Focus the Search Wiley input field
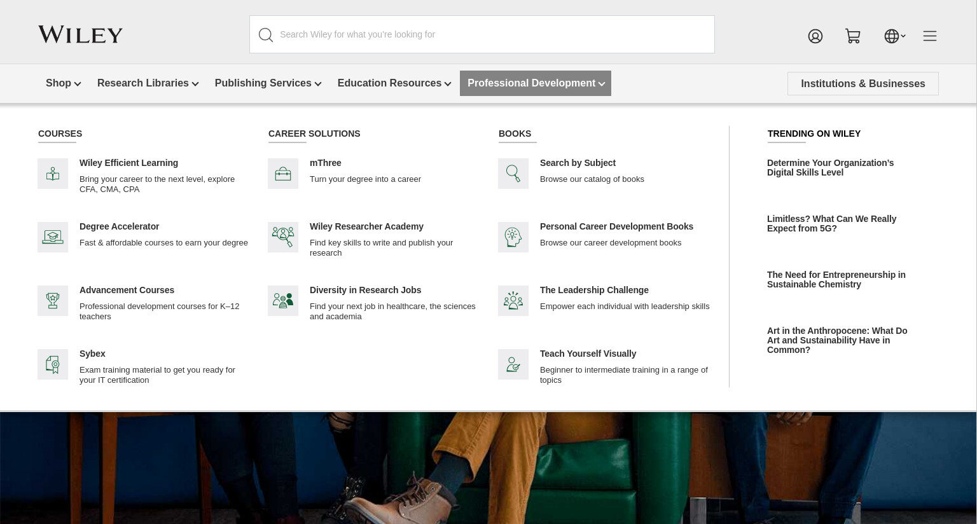The width and height of the screenshot is (977, 524). coord(482,34)
